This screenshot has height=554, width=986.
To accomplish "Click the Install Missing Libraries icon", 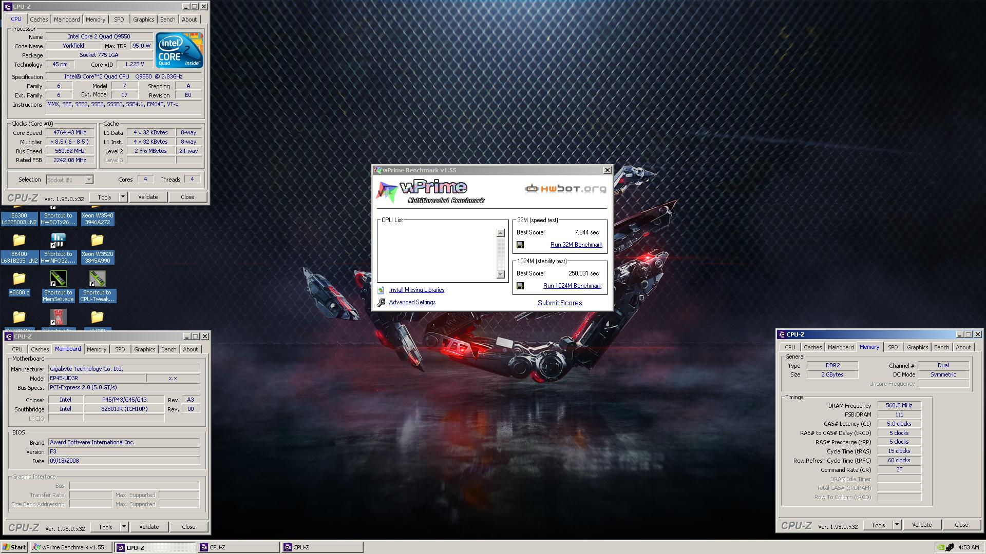I will click(x=381, y=290).
